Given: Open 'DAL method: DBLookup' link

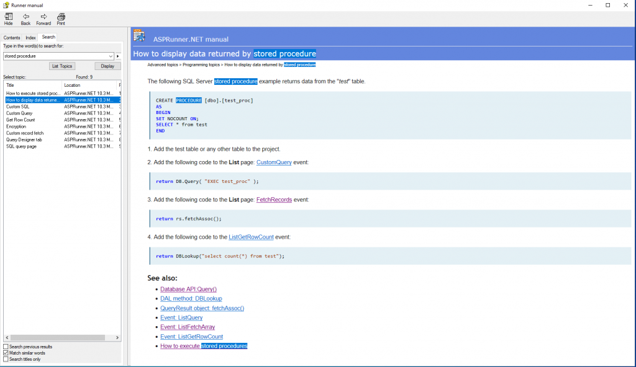Looking at the screenshot, I should click(x=191, y=299).
